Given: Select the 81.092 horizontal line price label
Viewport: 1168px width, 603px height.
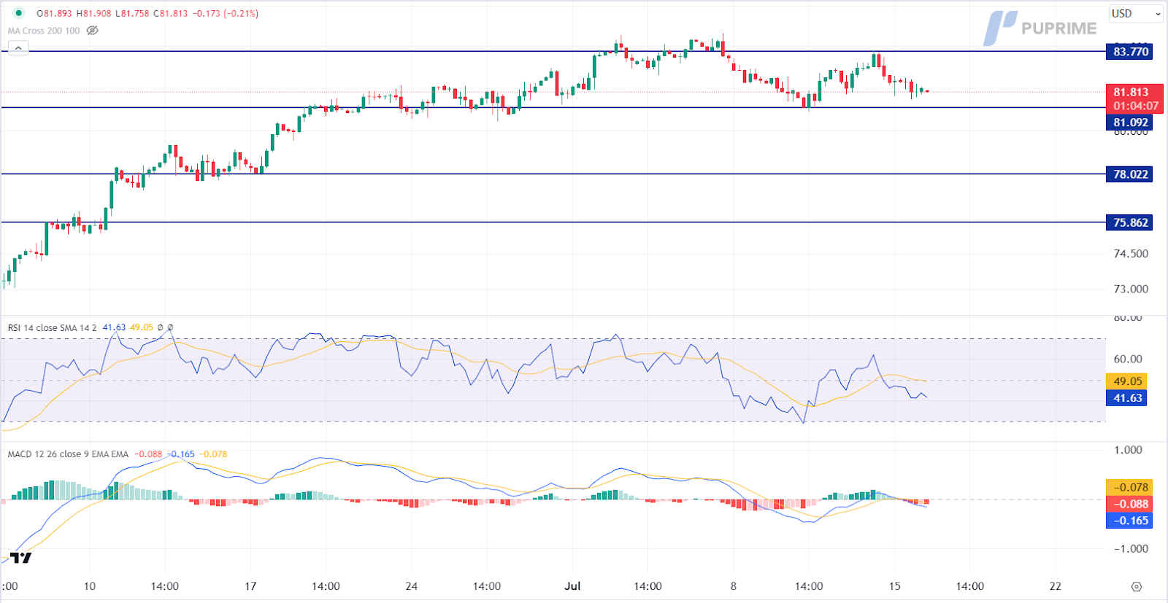Looking at the screenshot, I should pos(1130,122).
